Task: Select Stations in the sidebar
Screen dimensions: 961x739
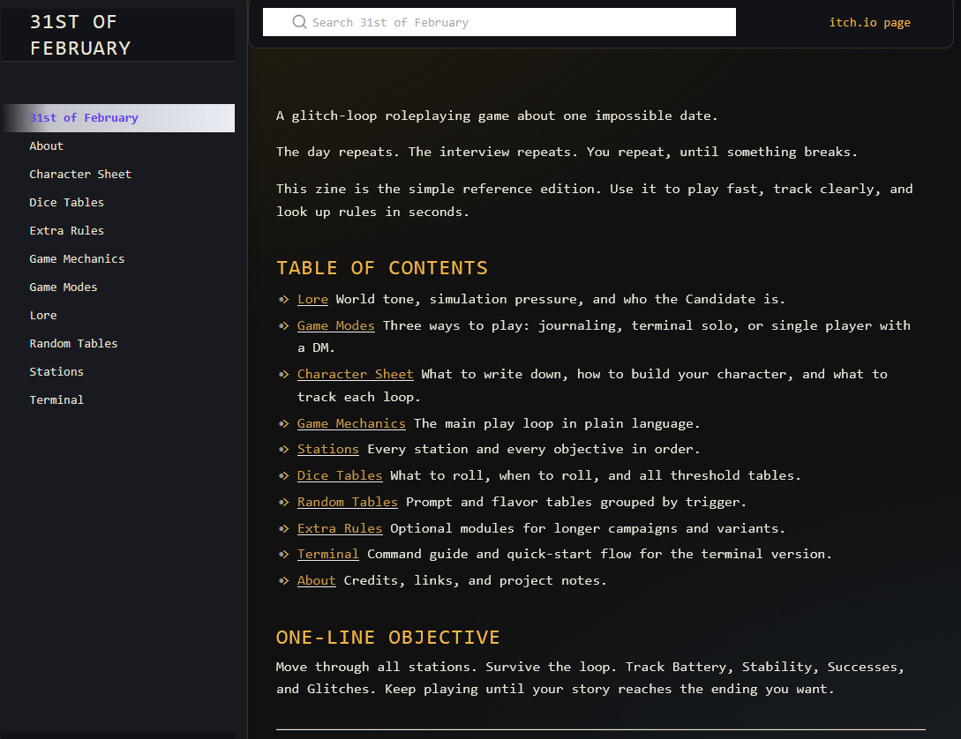Action: [56, 371]
